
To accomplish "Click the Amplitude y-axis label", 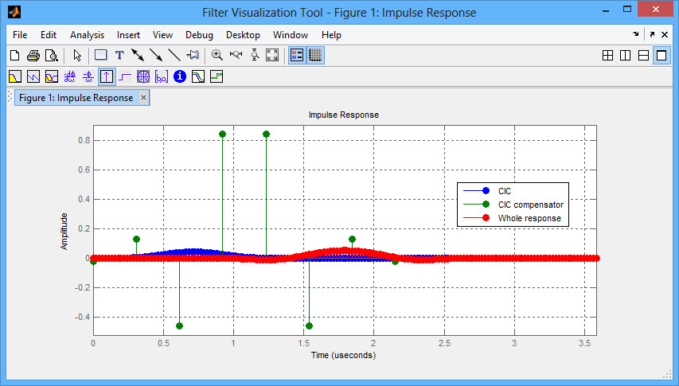I will (x=64, y=232).
